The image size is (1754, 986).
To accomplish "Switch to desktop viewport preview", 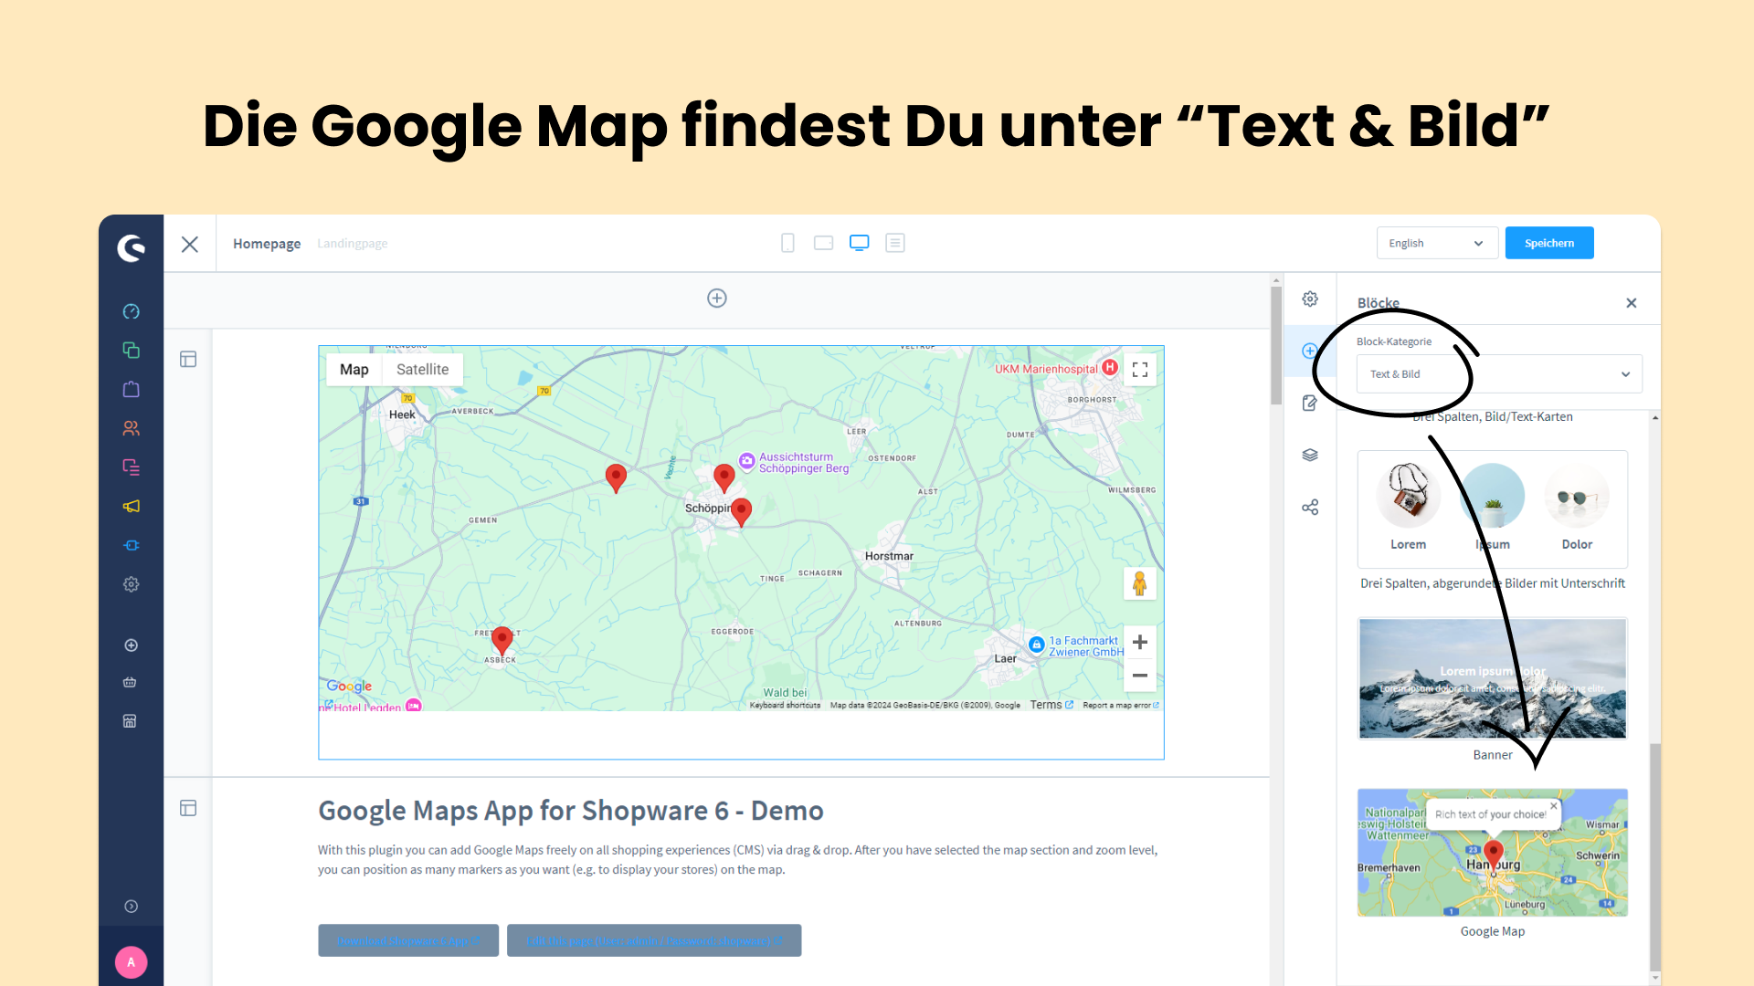I will [x=859, y=243].
